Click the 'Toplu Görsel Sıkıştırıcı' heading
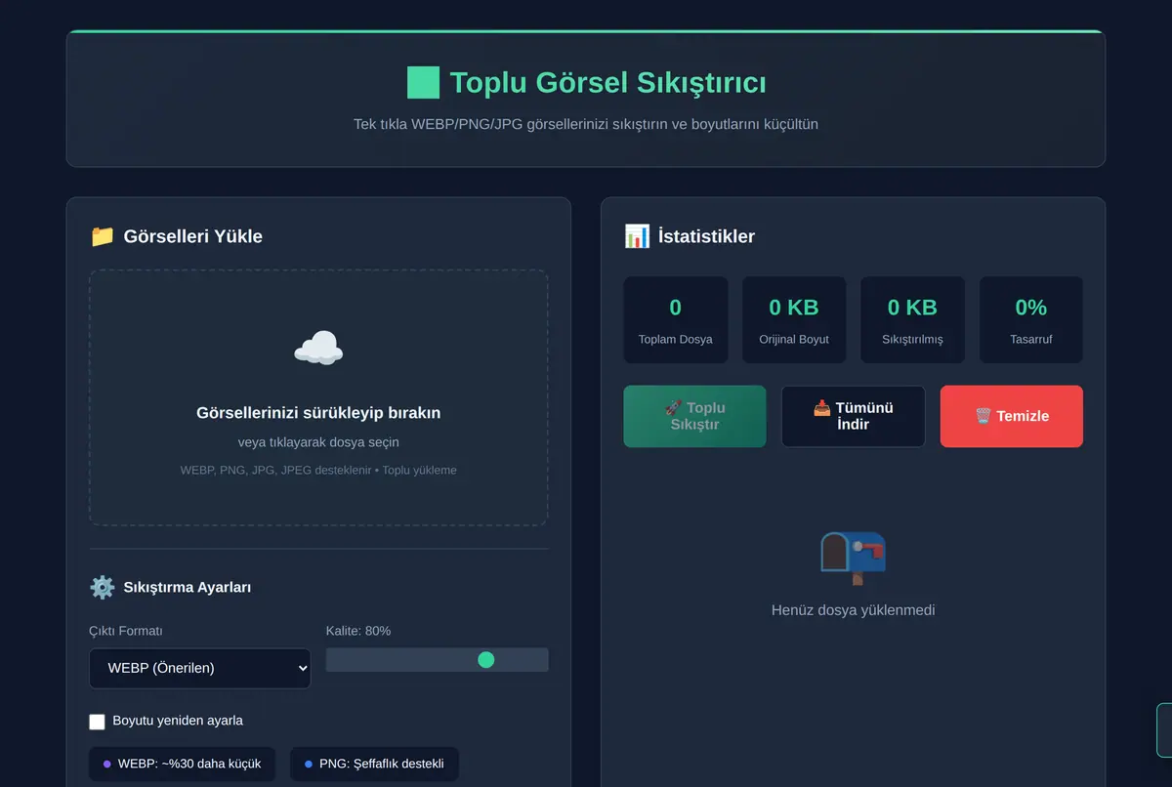1172x787 pixels. (607, 83)
